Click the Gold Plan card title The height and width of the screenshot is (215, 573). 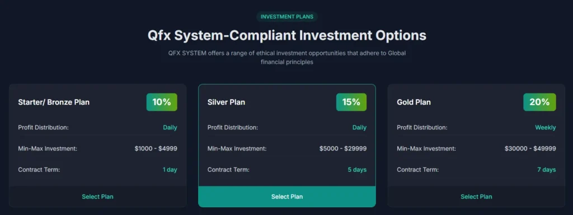pyautogui.click(x=414, y=102)
